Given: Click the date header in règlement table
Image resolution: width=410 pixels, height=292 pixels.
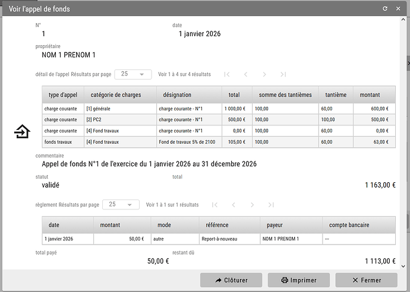Looking at the screenshot, I should (x=68, y=225).
